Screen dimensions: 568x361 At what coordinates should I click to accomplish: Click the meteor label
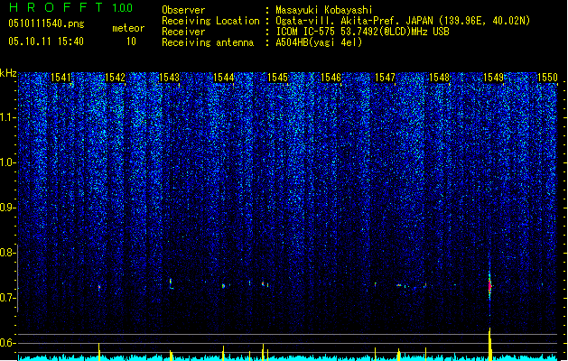(128, 28)
